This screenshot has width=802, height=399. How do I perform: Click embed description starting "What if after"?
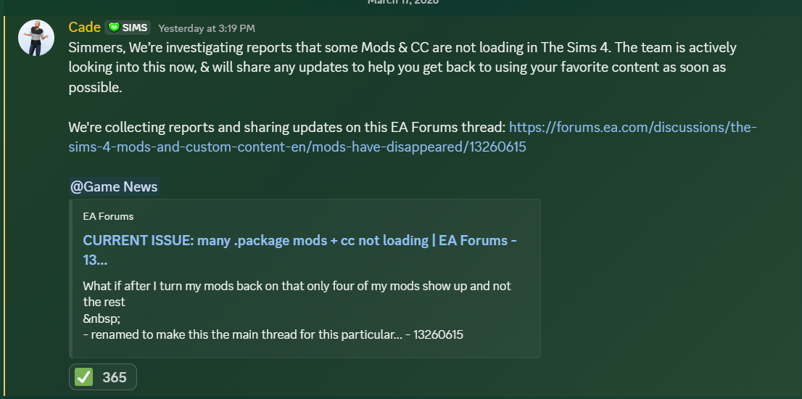tap(297, 286)
